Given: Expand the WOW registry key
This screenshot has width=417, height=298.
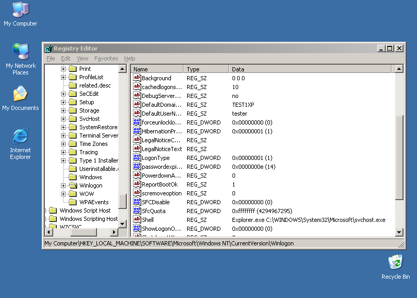Looking at the screenshot, I should 63,194.
